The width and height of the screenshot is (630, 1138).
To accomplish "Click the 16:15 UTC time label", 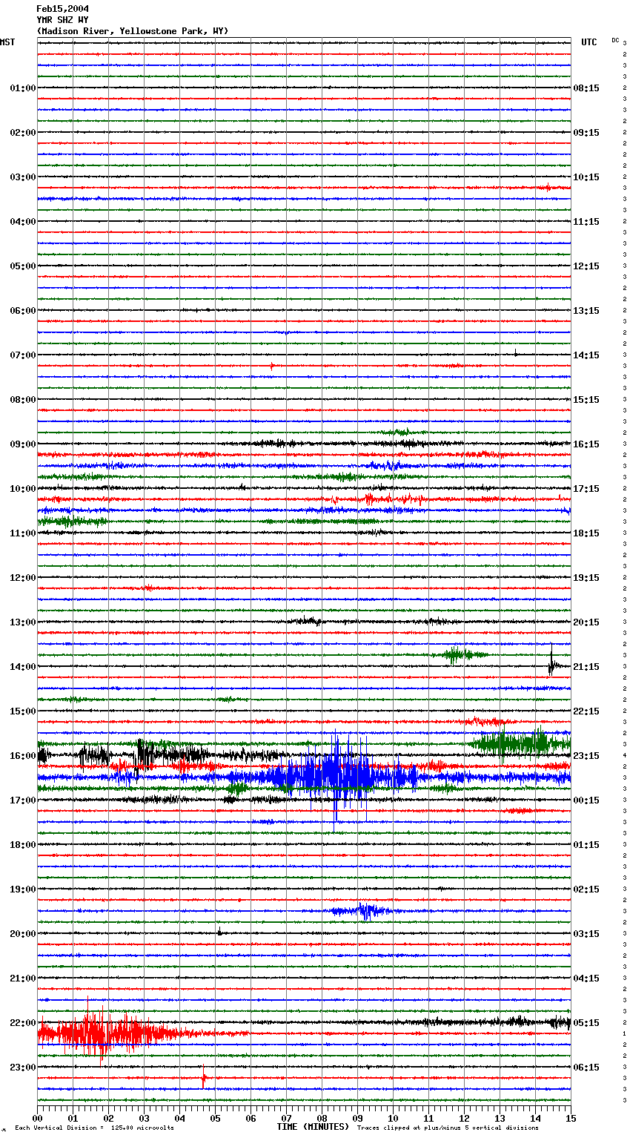I will [x=586, y=444].
